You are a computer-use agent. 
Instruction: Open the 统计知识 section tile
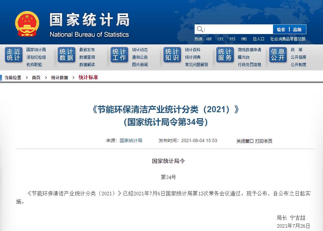coord(172,55)
